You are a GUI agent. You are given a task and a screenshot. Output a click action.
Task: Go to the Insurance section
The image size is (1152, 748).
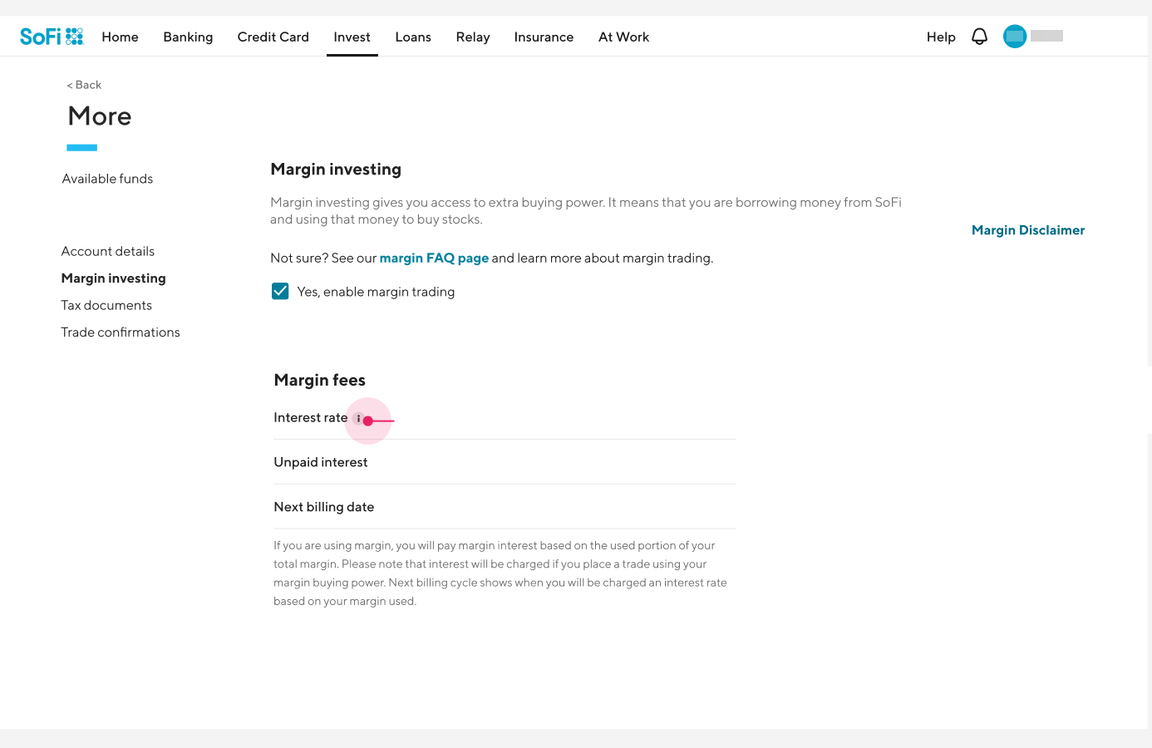pyautogui.click(x=544, y=37)
